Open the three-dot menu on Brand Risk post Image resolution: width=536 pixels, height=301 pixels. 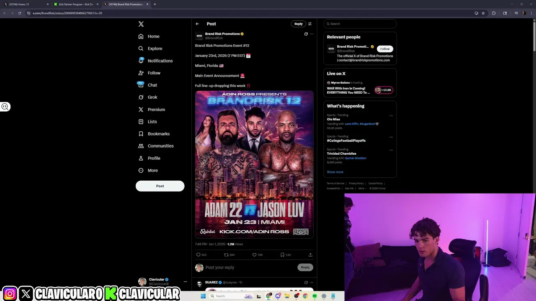pyautogui.click(x=311, y=34)
